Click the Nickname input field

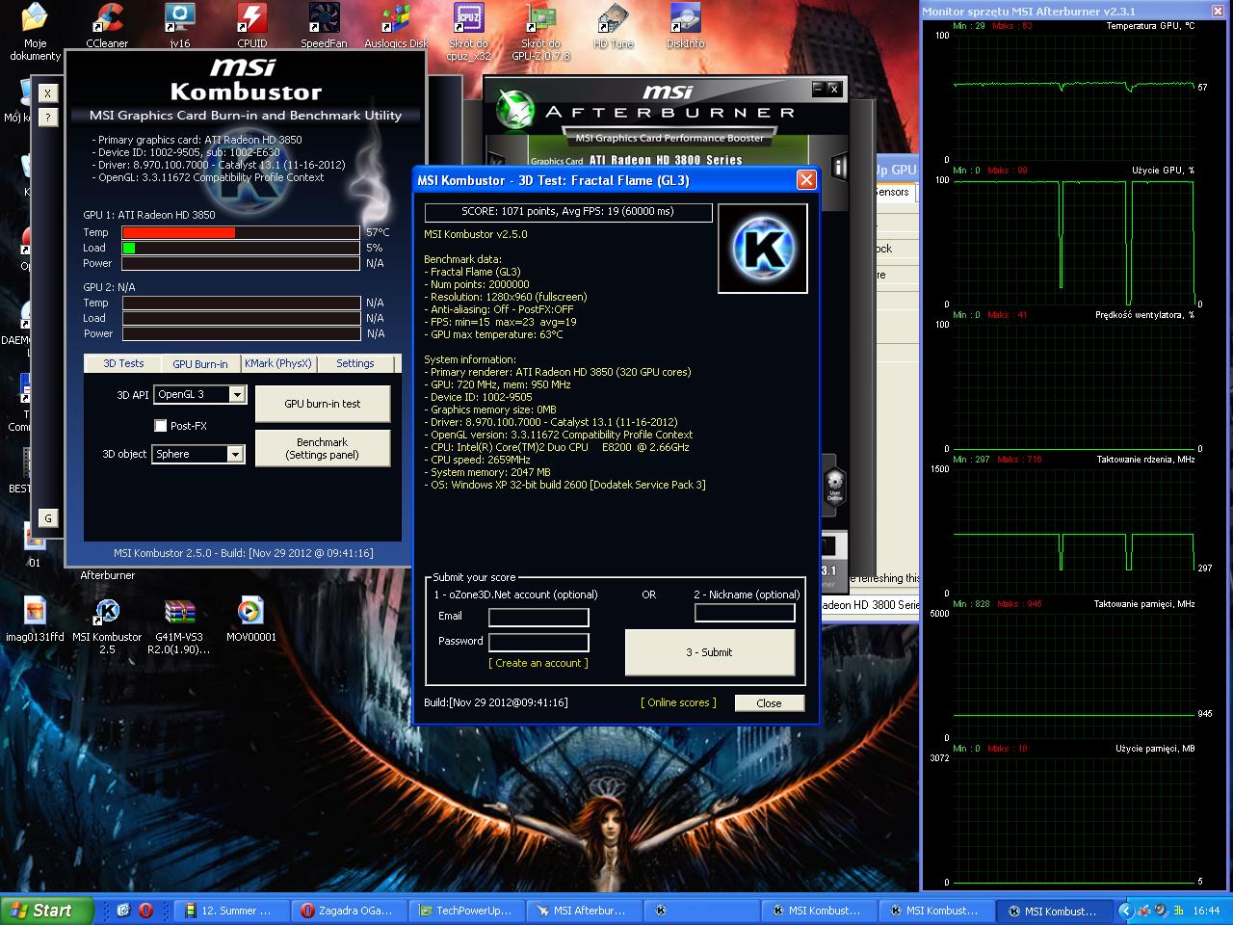[x=745, y=612]
